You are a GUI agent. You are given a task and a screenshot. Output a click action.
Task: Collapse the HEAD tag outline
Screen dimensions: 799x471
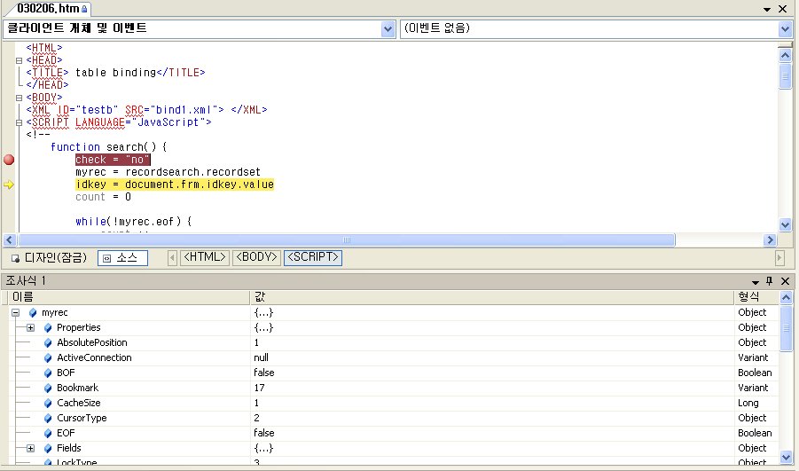(x=19, y=60)
